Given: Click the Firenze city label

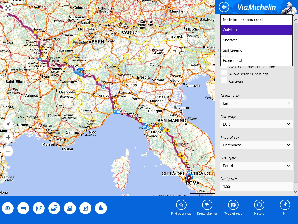Looking at the screenshot, I should (x=157, y=132).
